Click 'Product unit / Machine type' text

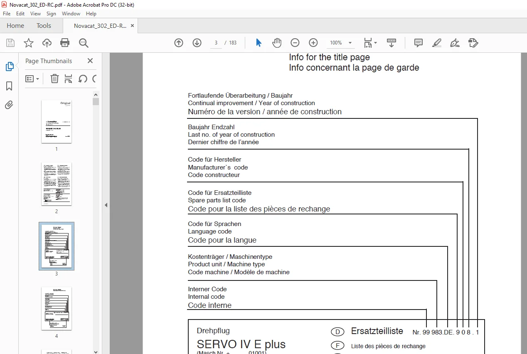[x=226, y=264]
